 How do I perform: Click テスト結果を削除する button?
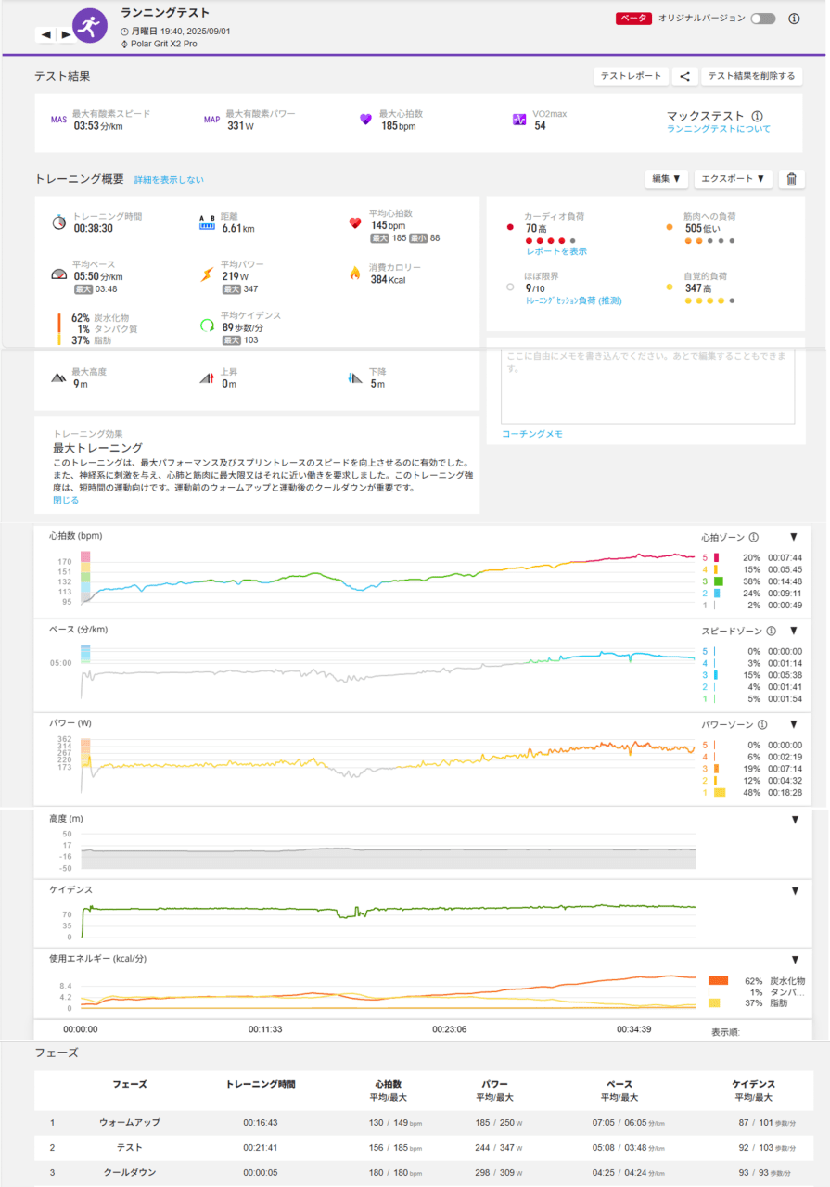tap(751, 76)
